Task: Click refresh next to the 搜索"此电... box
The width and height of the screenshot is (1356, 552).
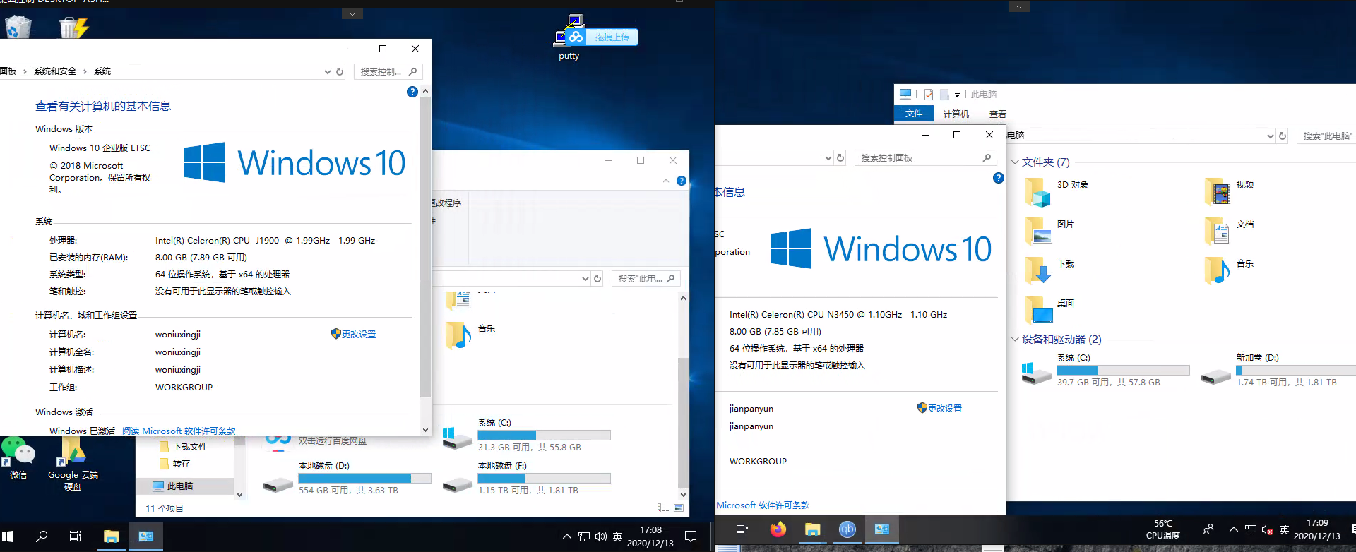Action: click(x=597, y=279)
